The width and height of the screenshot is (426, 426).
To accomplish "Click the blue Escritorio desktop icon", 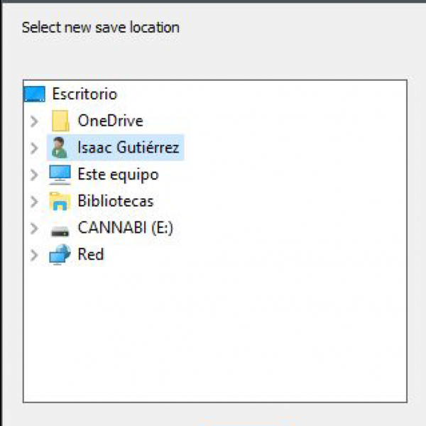I will tap(34, 94).
